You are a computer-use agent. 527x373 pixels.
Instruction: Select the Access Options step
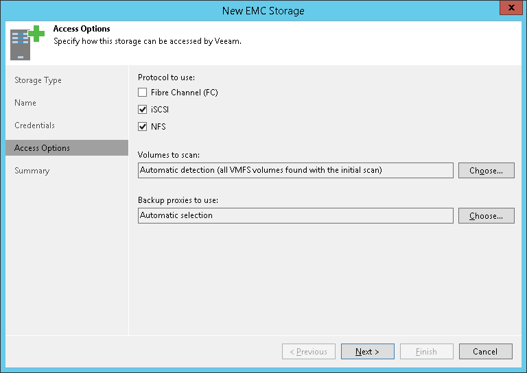[x=42, y=148]
